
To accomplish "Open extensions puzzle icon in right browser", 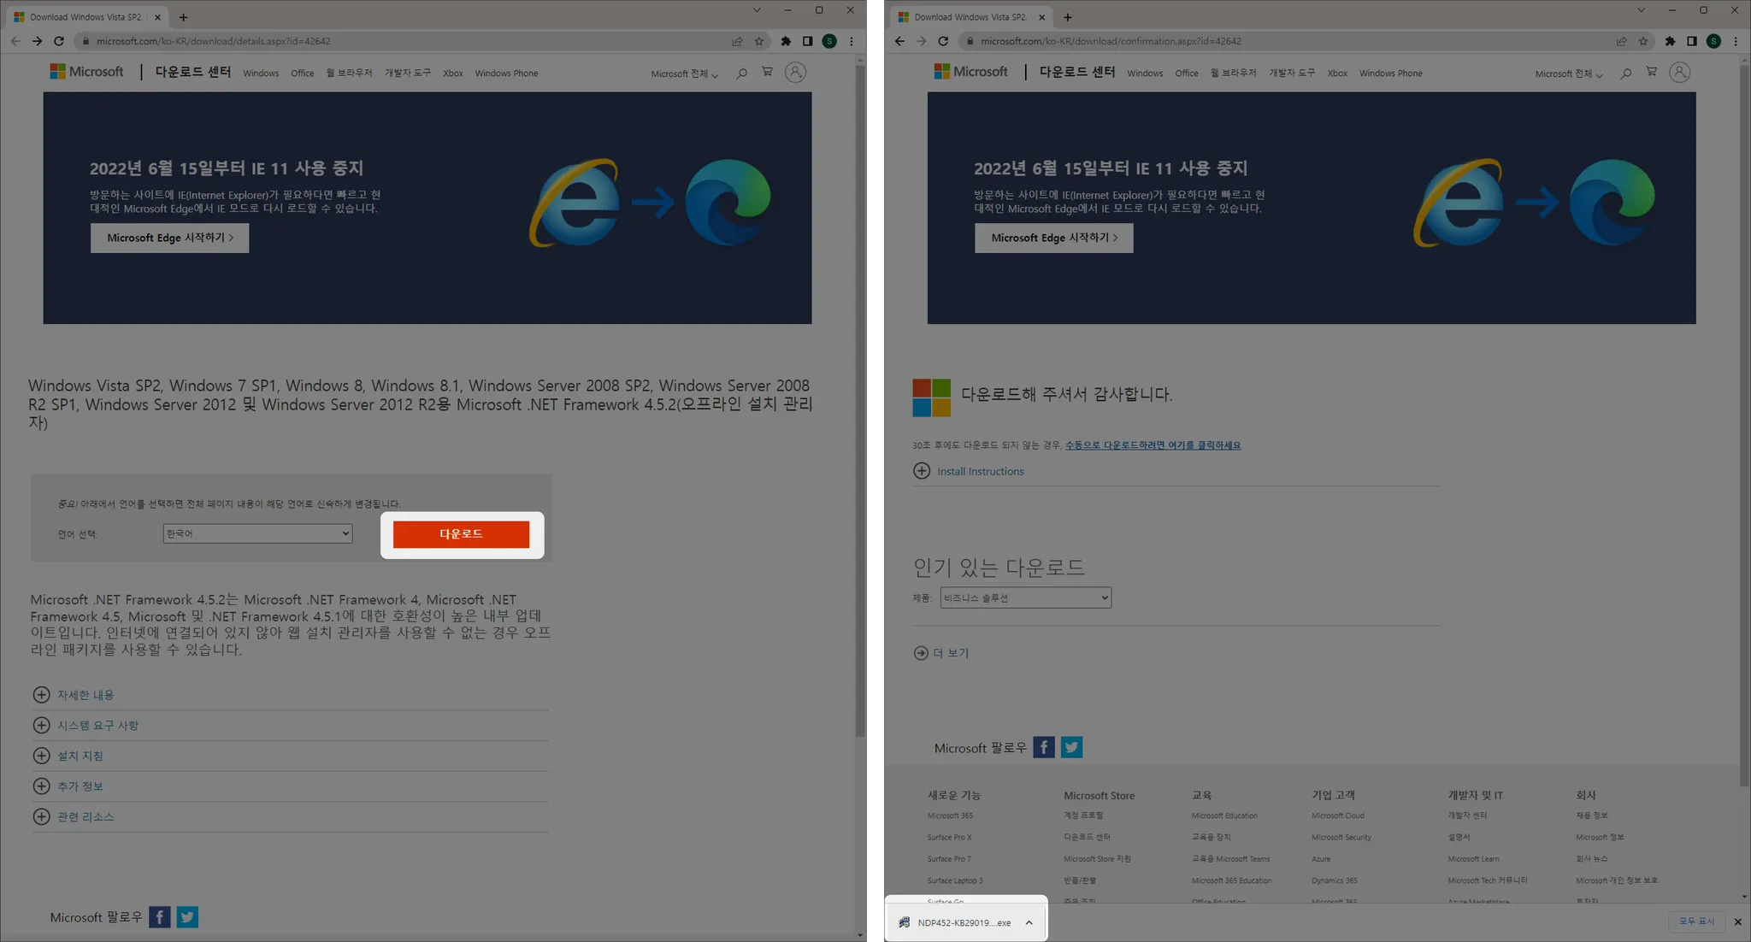I will tap(1670, 41).
